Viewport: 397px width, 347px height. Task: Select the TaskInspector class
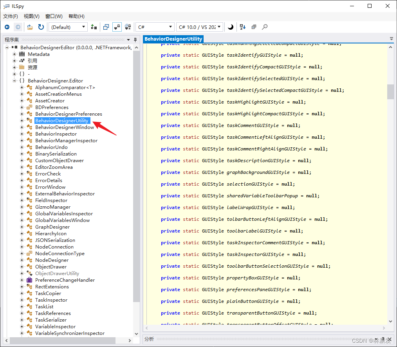pyautogui.click(x=51, y=300)
